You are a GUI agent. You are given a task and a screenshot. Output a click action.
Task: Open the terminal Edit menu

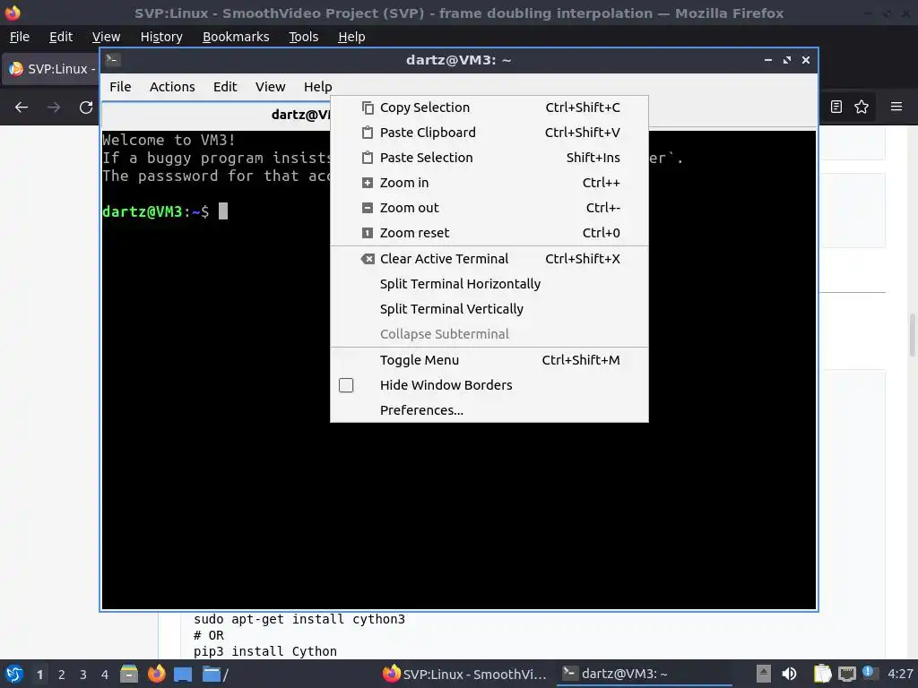coord(225,87)
